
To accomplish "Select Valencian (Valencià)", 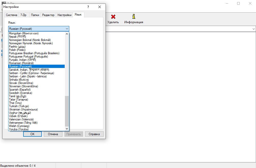I will click(37, 119).
